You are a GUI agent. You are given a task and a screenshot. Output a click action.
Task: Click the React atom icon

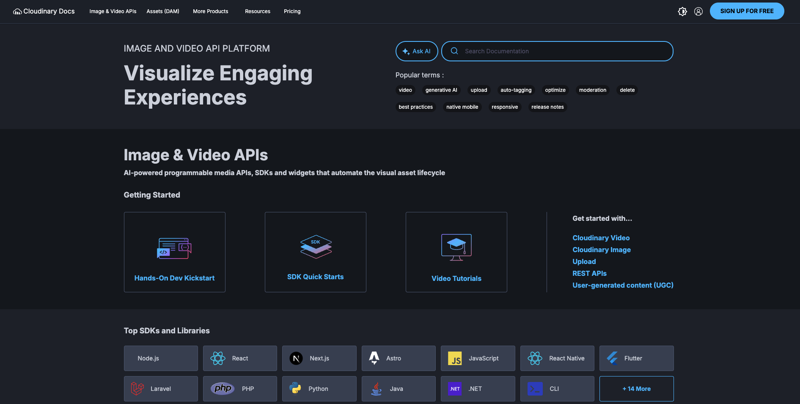(218, 358)
